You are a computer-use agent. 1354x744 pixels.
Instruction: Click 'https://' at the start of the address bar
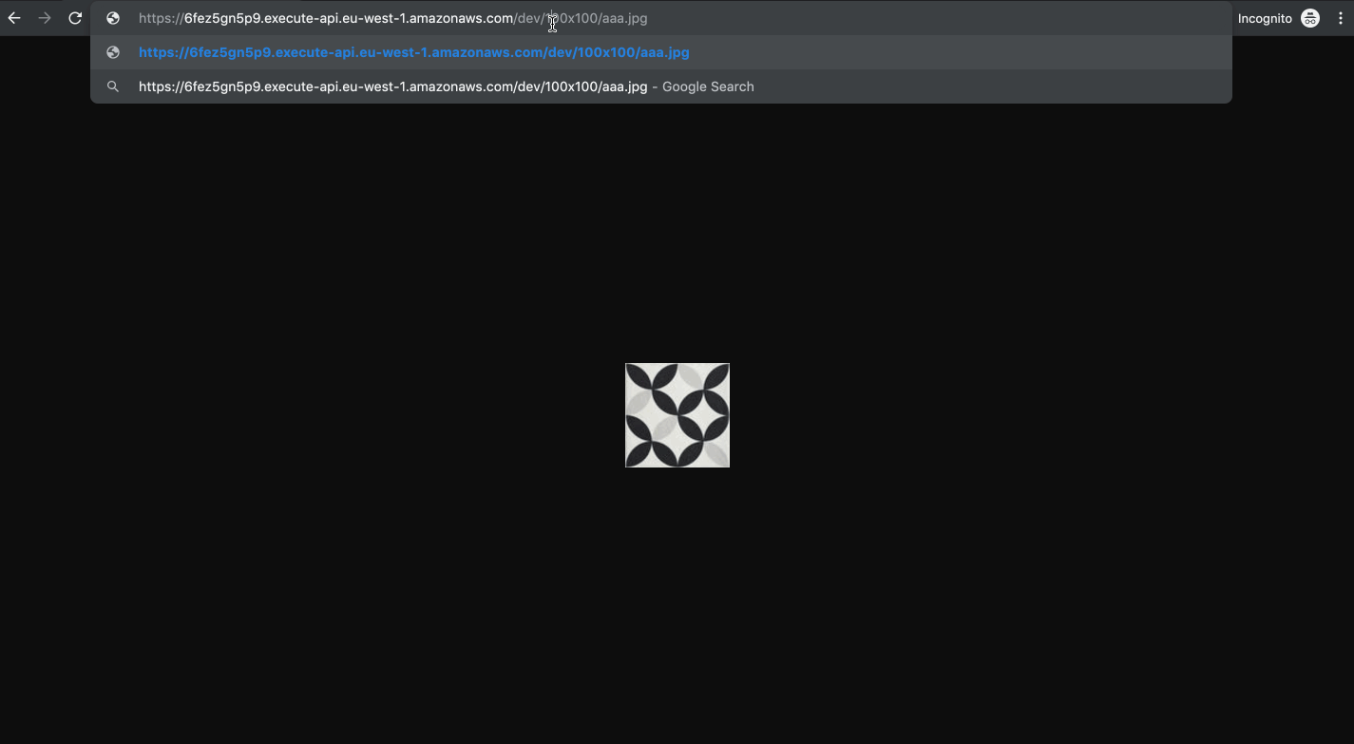tap(161, 18)
